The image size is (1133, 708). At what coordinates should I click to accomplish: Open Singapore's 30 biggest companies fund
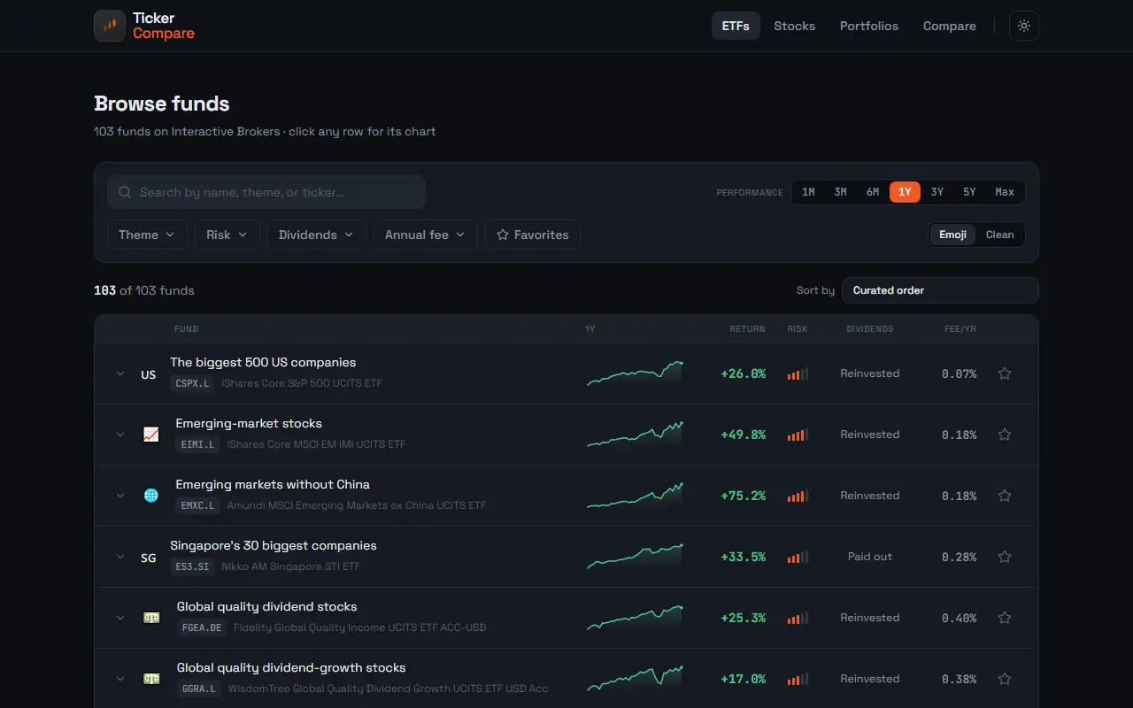tap(274, 545)
